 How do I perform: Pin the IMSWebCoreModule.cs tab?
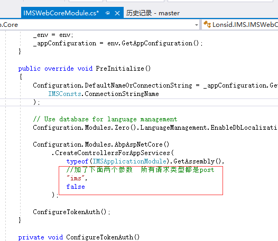coord(107,13)
